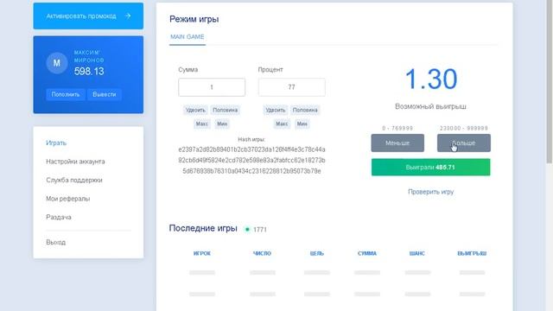Bet on Больше button

point(464,143)
